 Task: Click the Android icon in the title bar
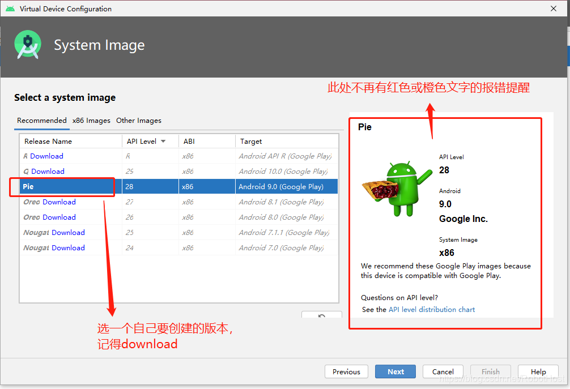(10, 8)
